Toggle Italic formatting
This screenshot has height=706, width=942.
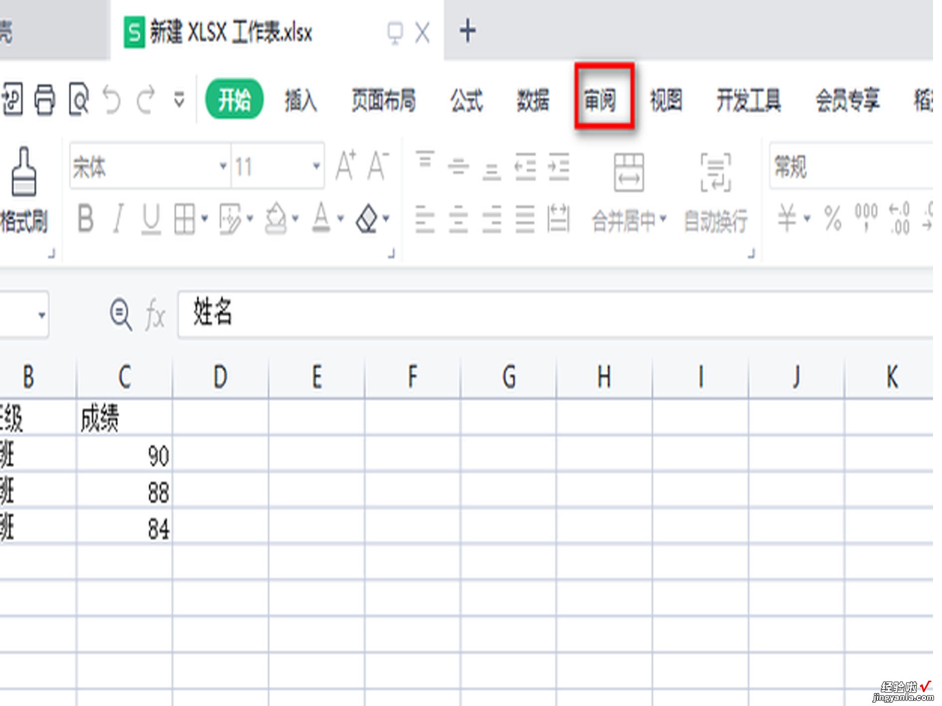(x=118, y=218)
